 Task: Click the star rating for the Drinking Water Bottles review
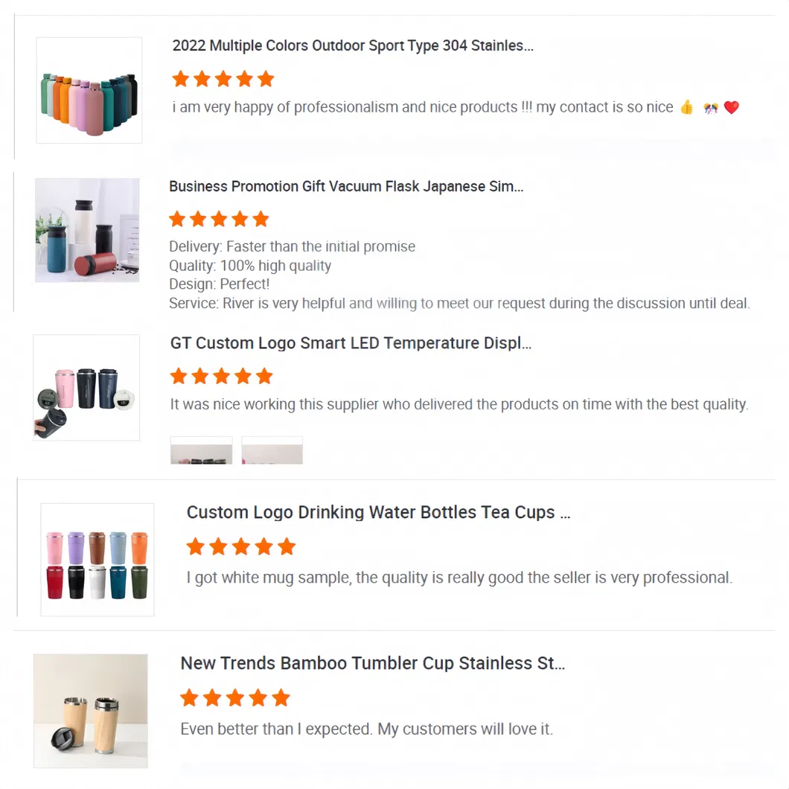click(240, 547)
